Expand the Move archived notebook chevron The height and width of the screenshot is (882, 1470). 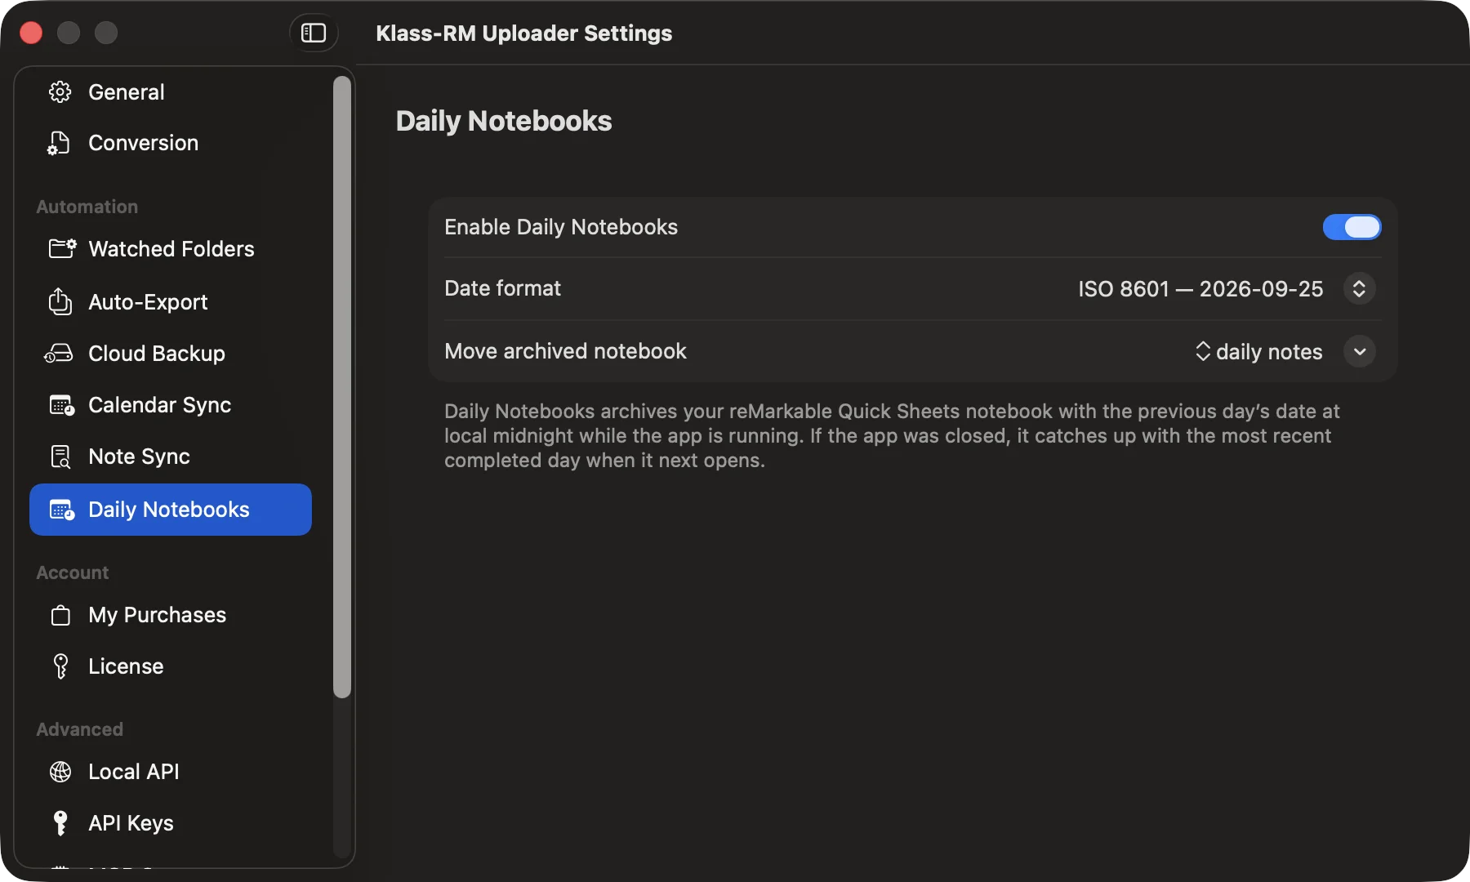[1360, 352]
